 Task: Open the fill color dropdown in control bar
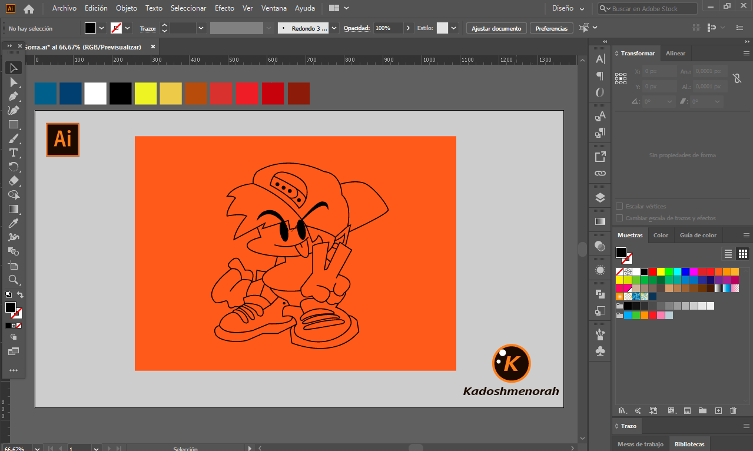pos(101,28)
